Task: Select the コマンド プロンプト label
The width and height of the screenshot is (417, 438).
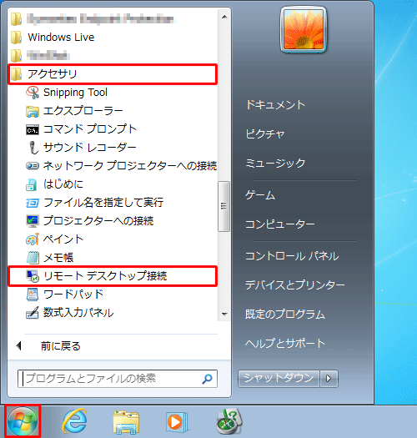Action: pyautogui.click(x=90, y=129)
